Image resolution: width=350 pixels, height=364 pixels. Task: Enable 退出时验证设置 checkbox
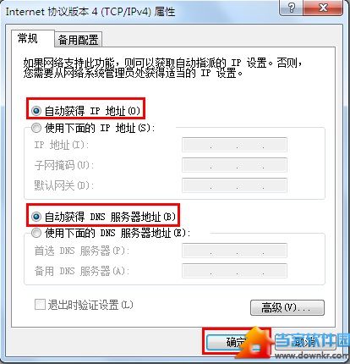point(40,305)
